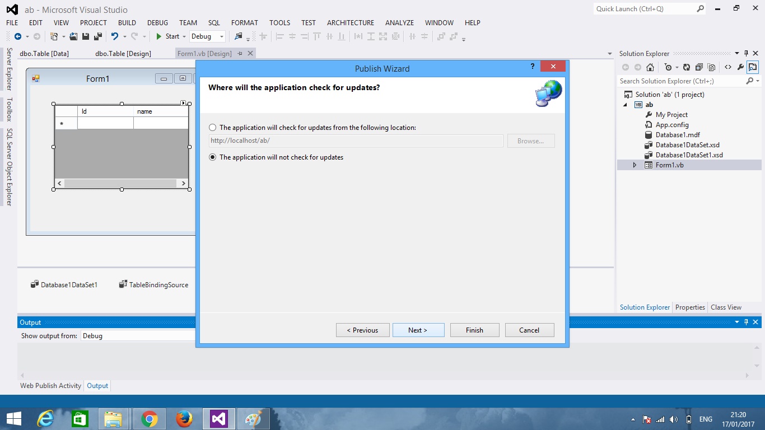
Task: Open the DEBUG menu
Action: (x=157, y=23)
